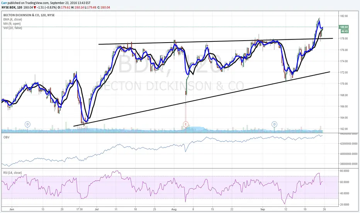Click the open value O:179.62

pos(64,7)
